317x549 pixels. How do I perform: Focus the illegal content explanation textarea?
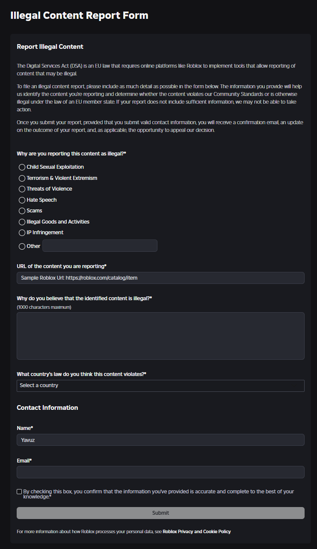(160, 336)
